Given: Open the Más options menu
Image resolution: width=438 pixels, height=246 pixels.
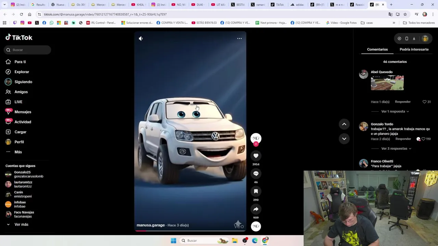Looking at the screenshot, I should [18, 152].
